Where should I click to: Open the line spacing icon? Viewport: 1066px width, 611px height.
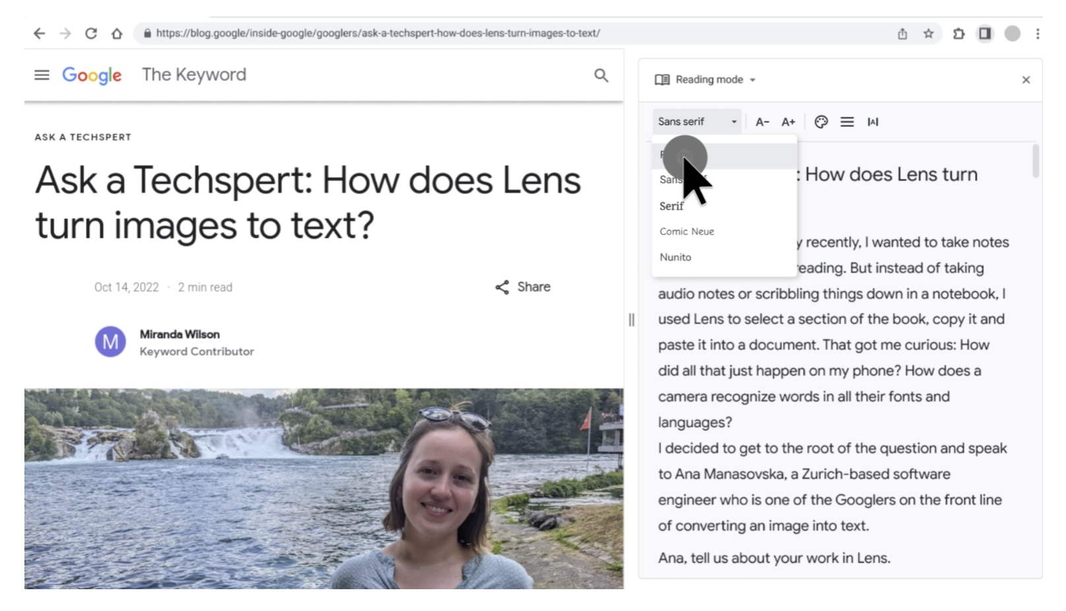coord(847,122)
